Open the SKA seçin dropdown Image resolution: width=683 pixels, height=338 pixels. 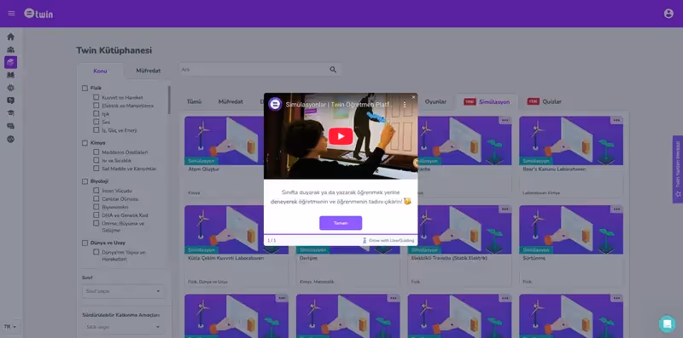[x=123, y=327]
